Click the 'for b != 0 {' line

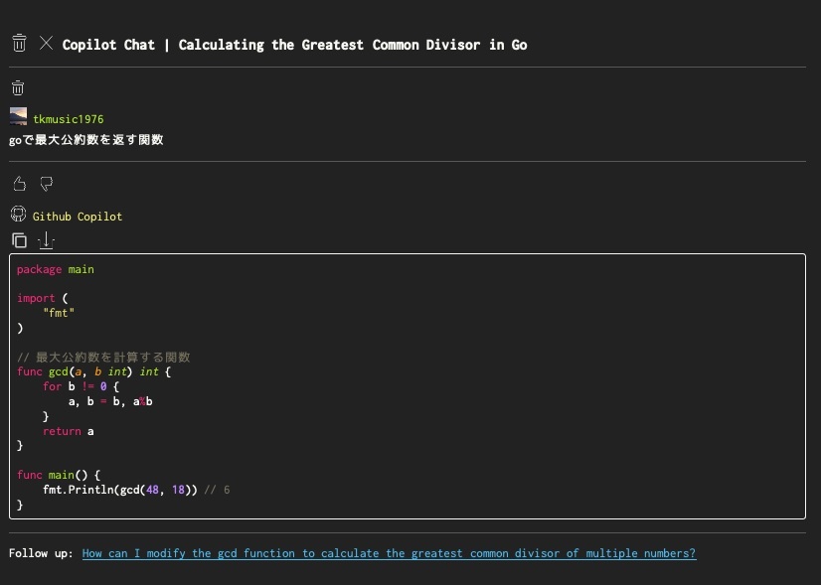82,386
